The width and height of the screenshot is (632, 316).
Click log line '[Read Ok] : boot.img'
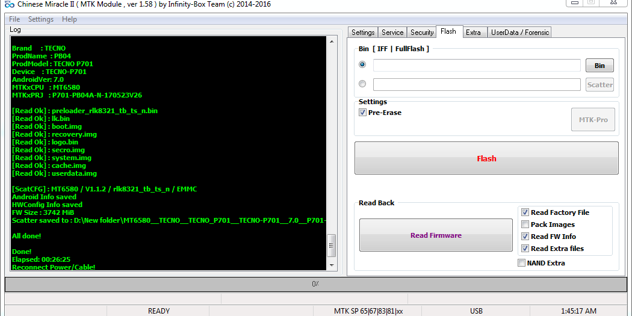pos(47,126)
